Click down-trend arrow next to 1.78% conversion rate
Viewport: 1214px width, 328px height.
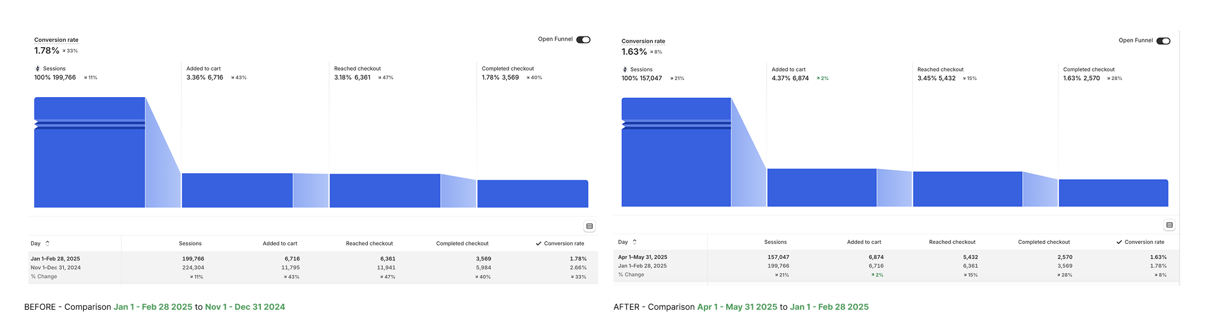coord(64,51)
